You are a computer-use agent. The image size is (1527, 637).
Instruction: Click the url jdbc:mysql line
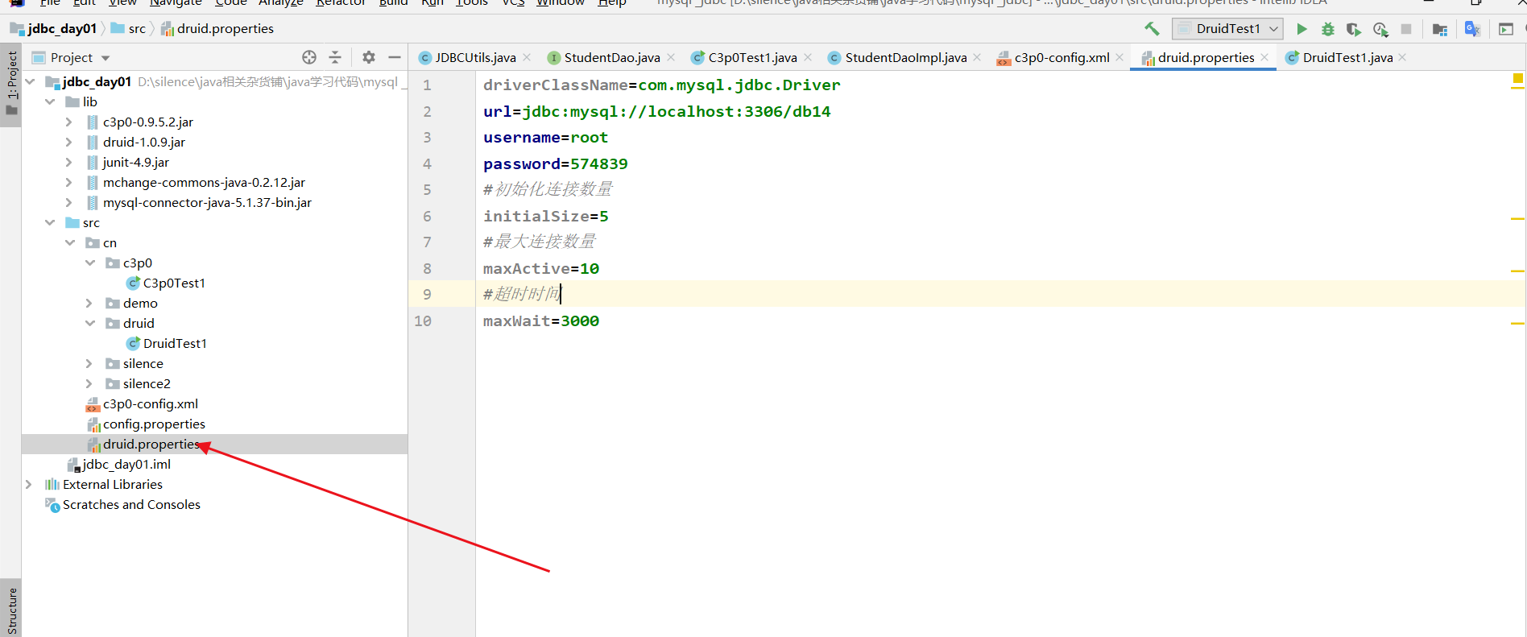656,111
